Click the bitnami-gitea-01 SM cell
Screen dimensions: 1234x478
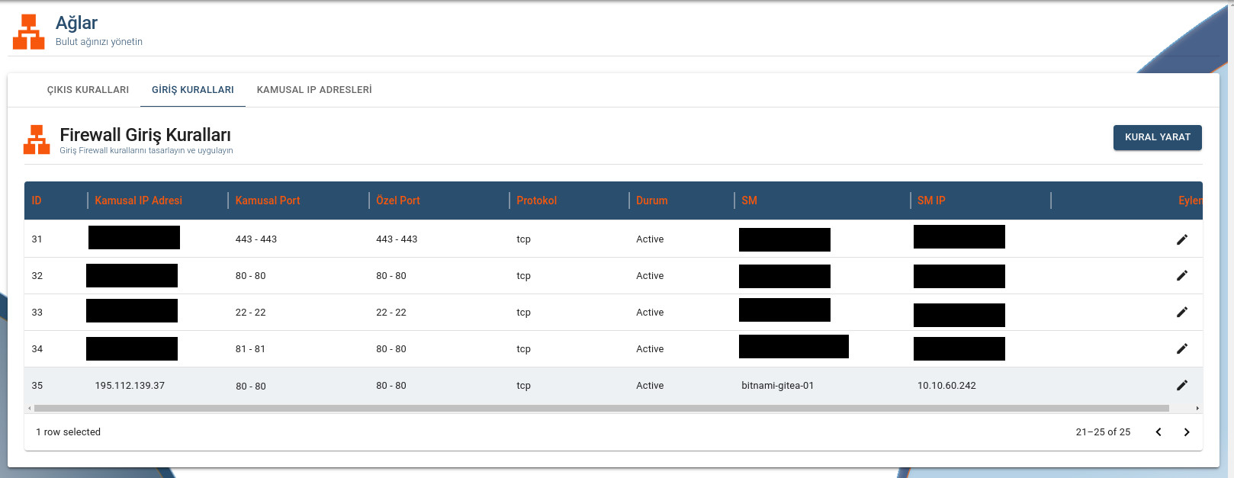point(778,386)
